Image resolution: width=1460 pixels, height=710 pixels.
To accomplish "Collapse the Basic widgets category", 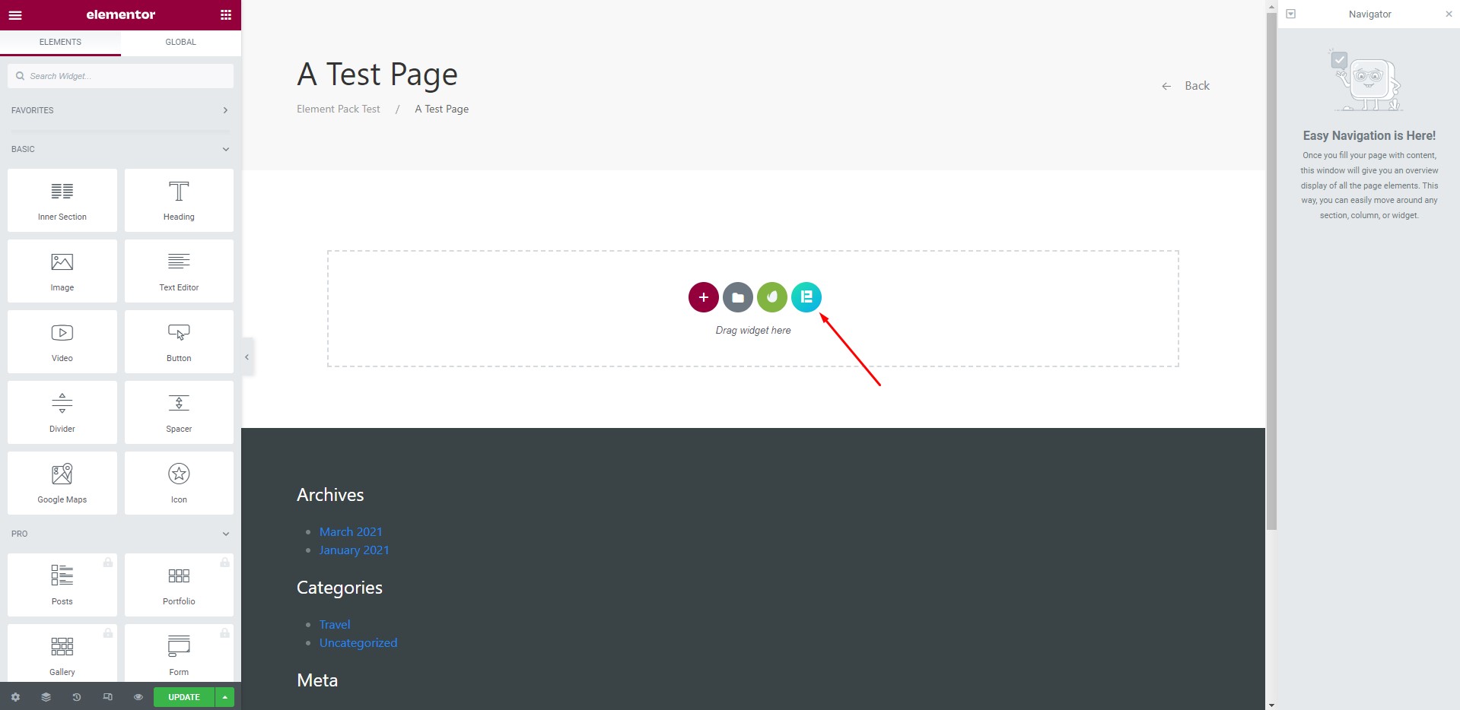I will click(x=225, y=149).
